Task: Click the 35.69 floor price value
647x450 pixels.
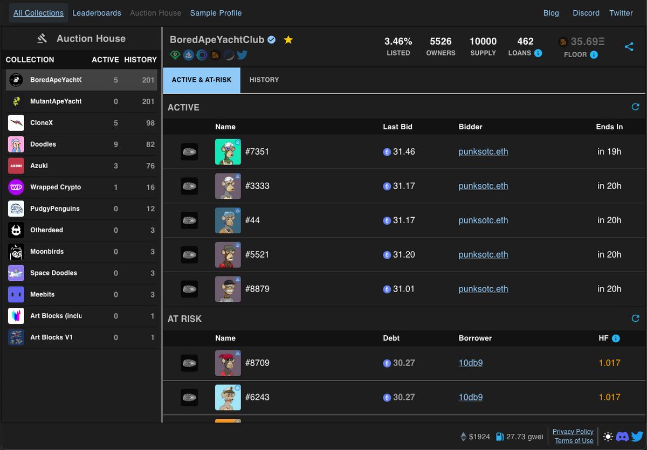Action: coord(588,41)
